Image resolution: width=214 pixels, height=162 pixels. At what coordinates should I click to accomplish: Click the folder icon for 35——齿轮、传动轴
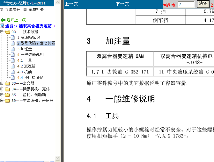coord(7,95)
